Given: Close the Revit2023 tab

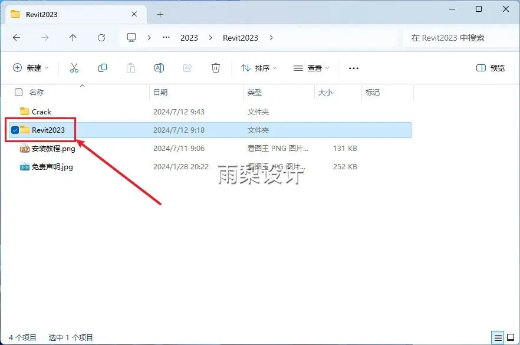Looking at the screenshot, I should click(x=134, y=14).
